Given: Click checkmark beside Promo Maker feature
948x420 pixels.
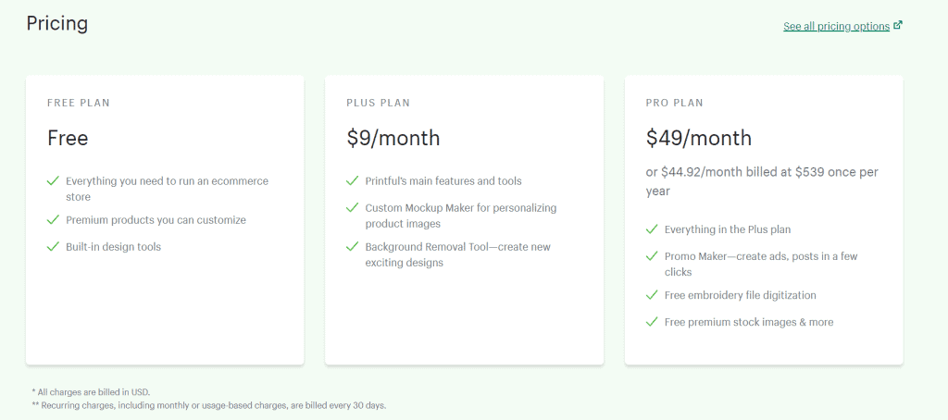Looking at the screenshot, I should point(652,255).
